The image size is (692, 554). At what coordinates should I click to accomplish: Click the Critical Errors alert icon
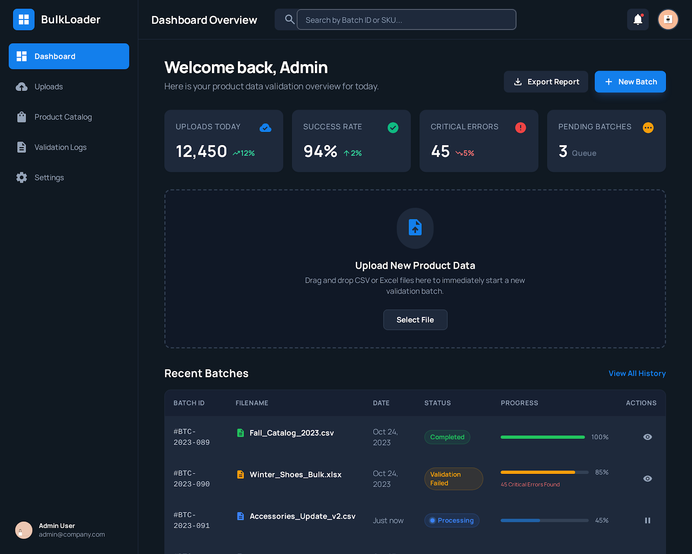point(520,128)
